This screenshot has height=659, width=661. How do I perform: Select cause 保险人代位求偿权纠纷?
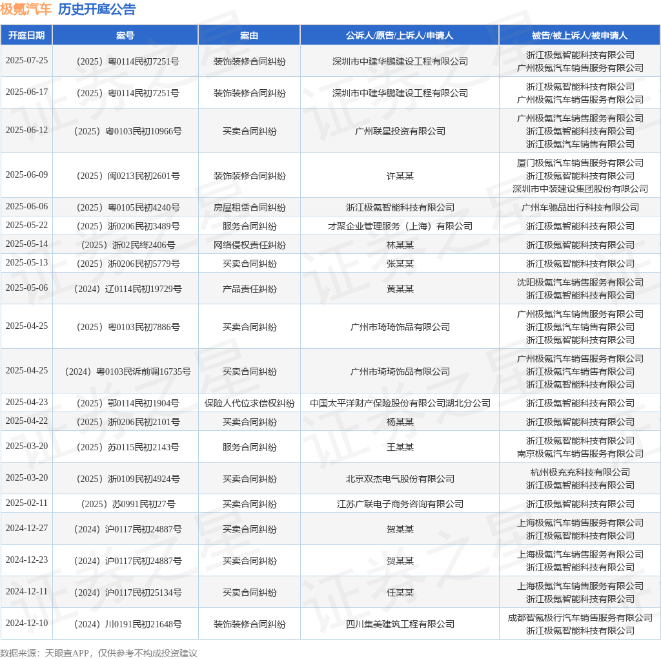tap(249, 403)
